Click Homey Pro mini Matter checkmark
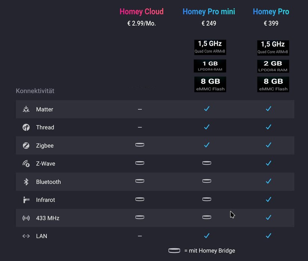This screenshot has height=261, width=308. (x=207, y=109)
